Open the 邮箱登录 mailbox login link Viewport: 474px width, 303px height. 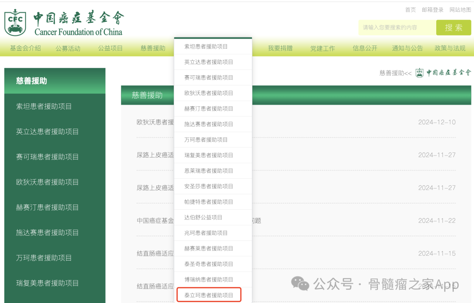coord(432,10)
